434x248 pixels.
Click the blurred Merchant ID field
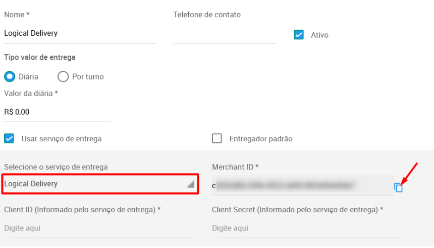tap(303, 186)
